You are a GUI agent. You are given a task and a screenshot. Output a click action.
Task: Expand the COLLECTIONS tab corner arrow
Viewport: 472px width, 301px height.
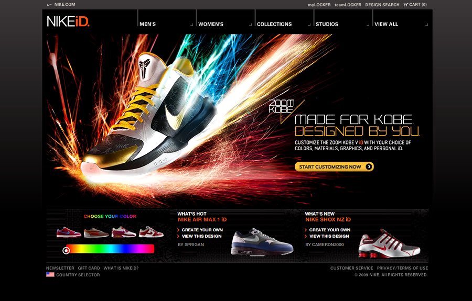[309, 25]
